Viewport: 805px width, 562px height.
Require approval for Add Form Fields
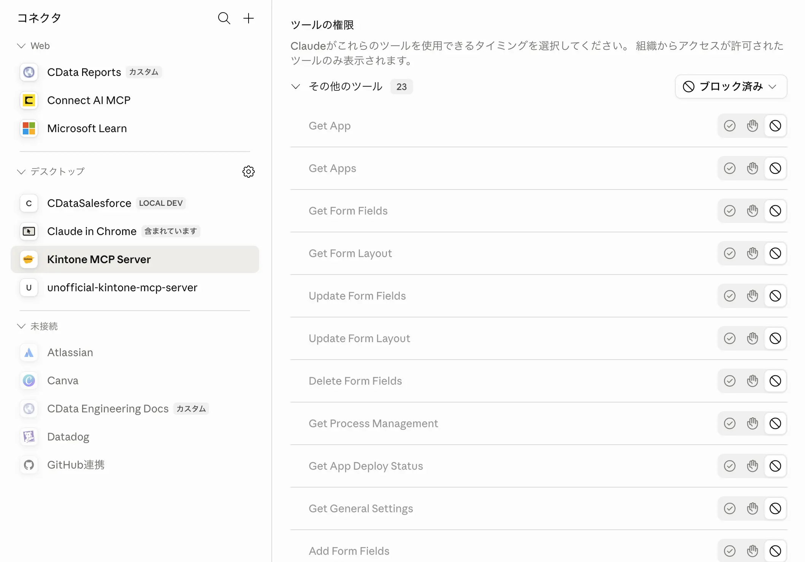(753, 551)
